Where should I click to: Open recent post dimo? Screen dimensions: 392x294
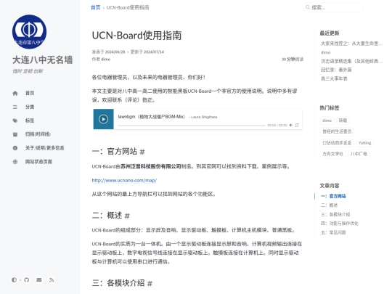(325, 52)
